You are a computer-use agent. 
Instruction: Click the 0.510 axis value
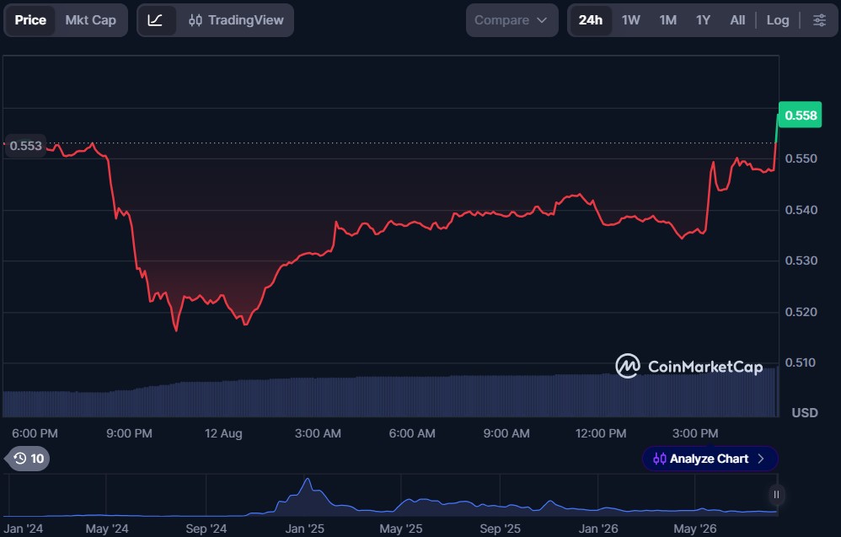click(801, 363)
